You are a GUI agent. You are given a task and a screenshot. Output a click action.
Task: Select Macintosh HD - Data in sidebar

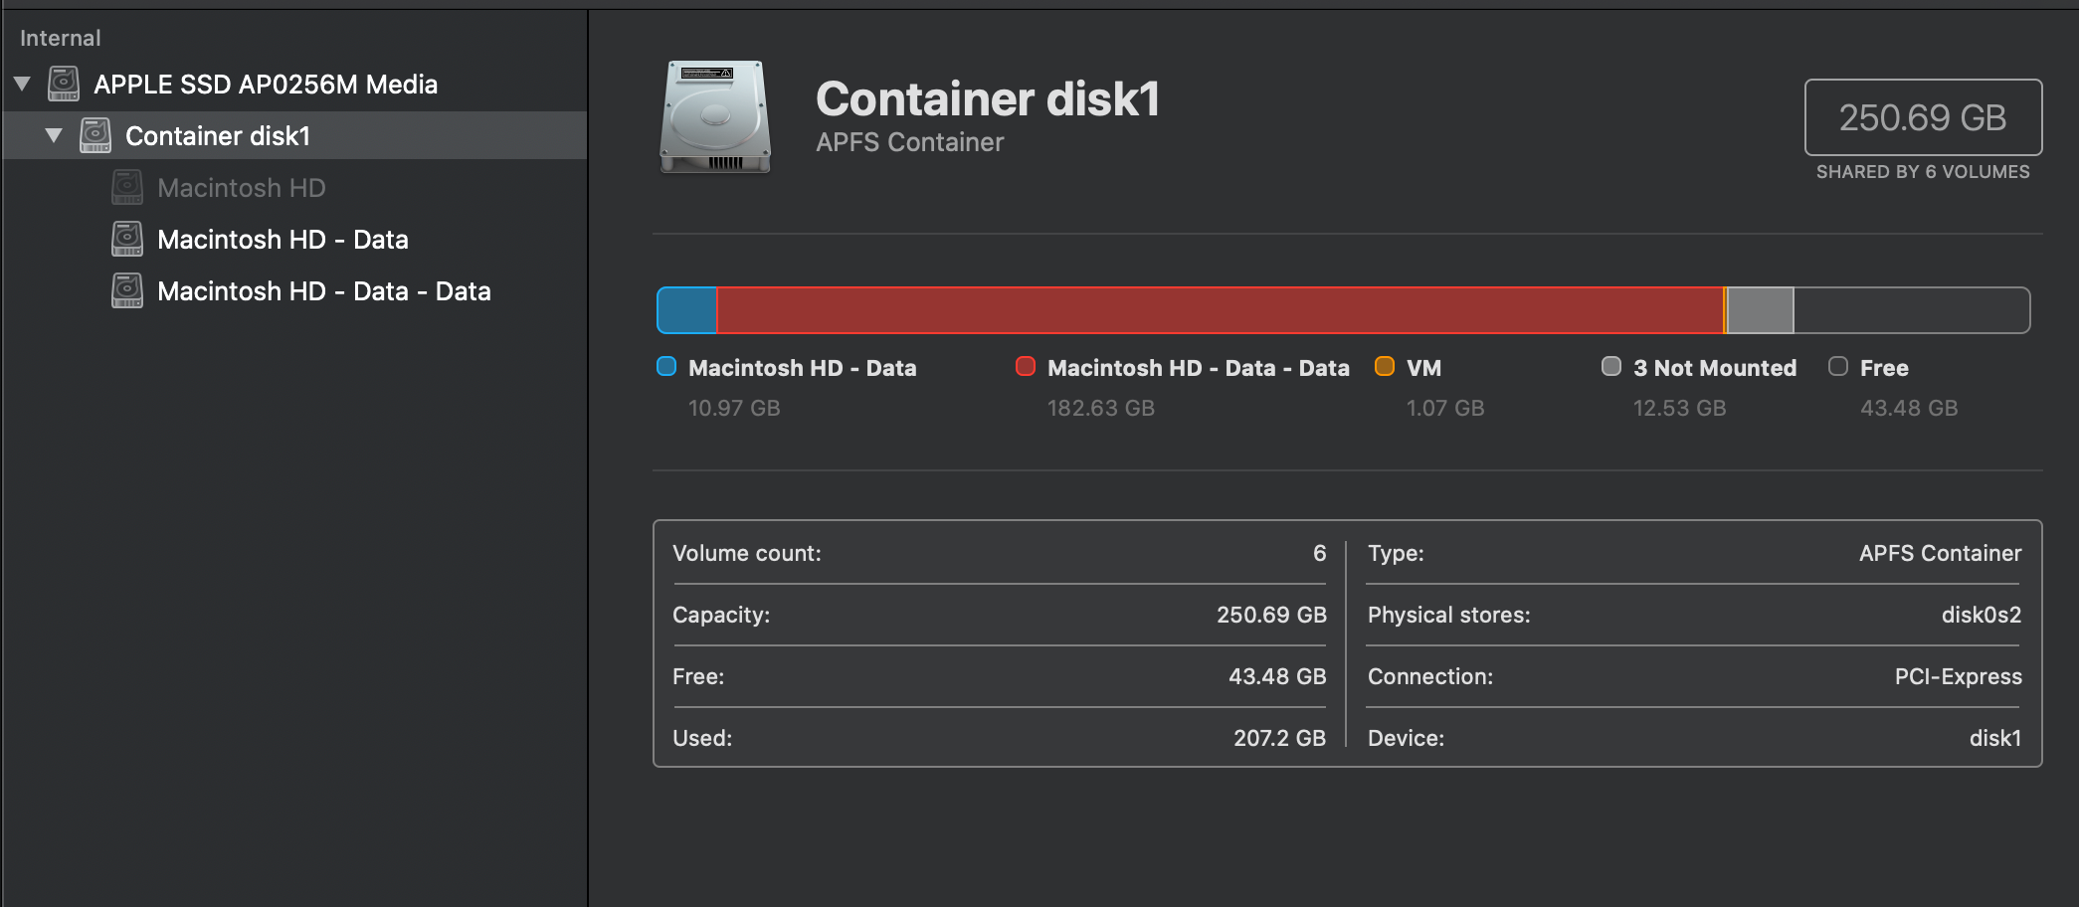[x=283, y=240]
